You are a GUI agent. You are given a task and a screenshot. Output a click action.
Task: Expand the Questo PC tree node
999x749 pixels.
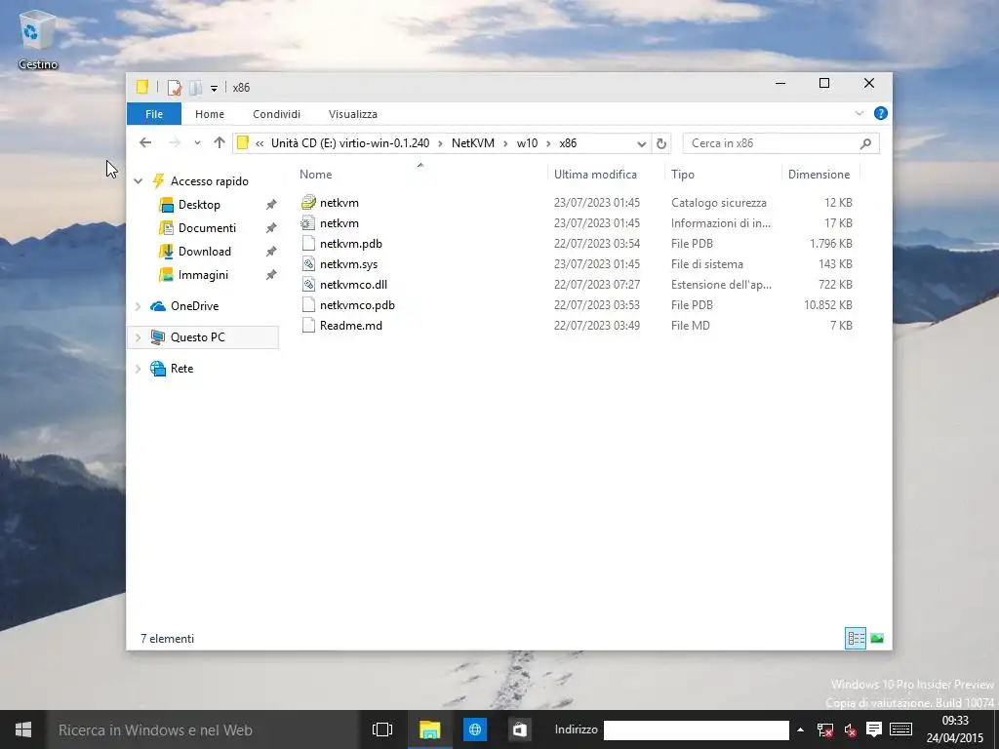(x=139, y=337)
